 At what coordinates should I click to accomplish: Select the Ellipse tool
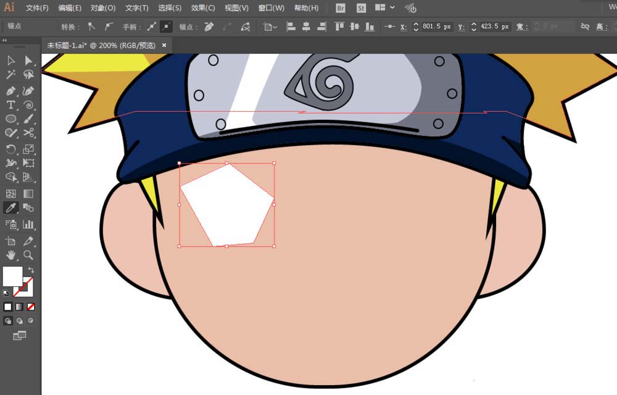[10, 119]
